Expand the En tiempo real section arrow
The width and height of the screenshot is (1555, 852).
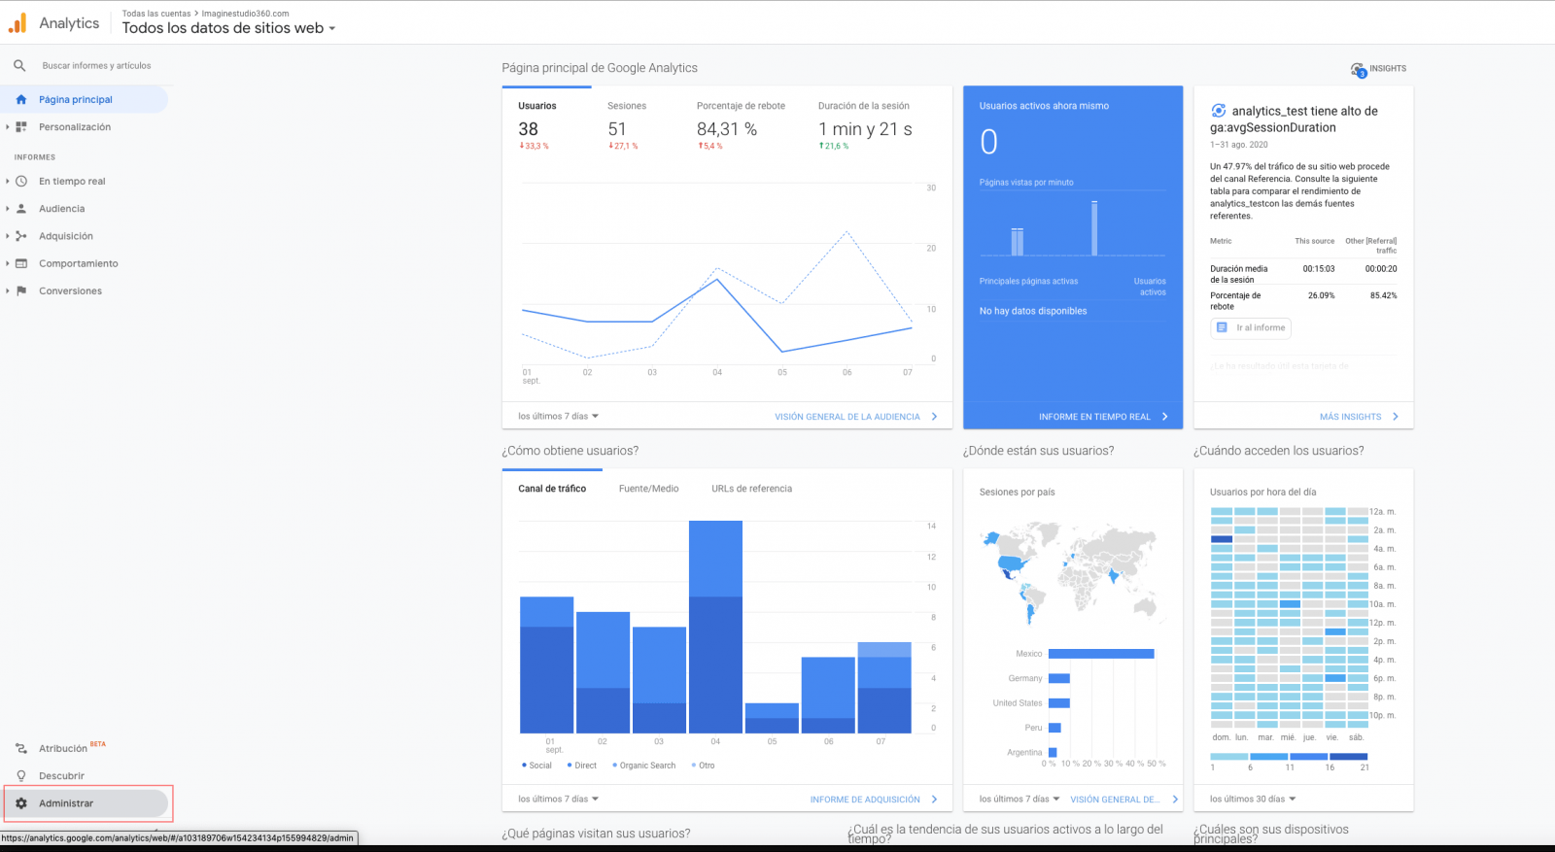(7, 181)
